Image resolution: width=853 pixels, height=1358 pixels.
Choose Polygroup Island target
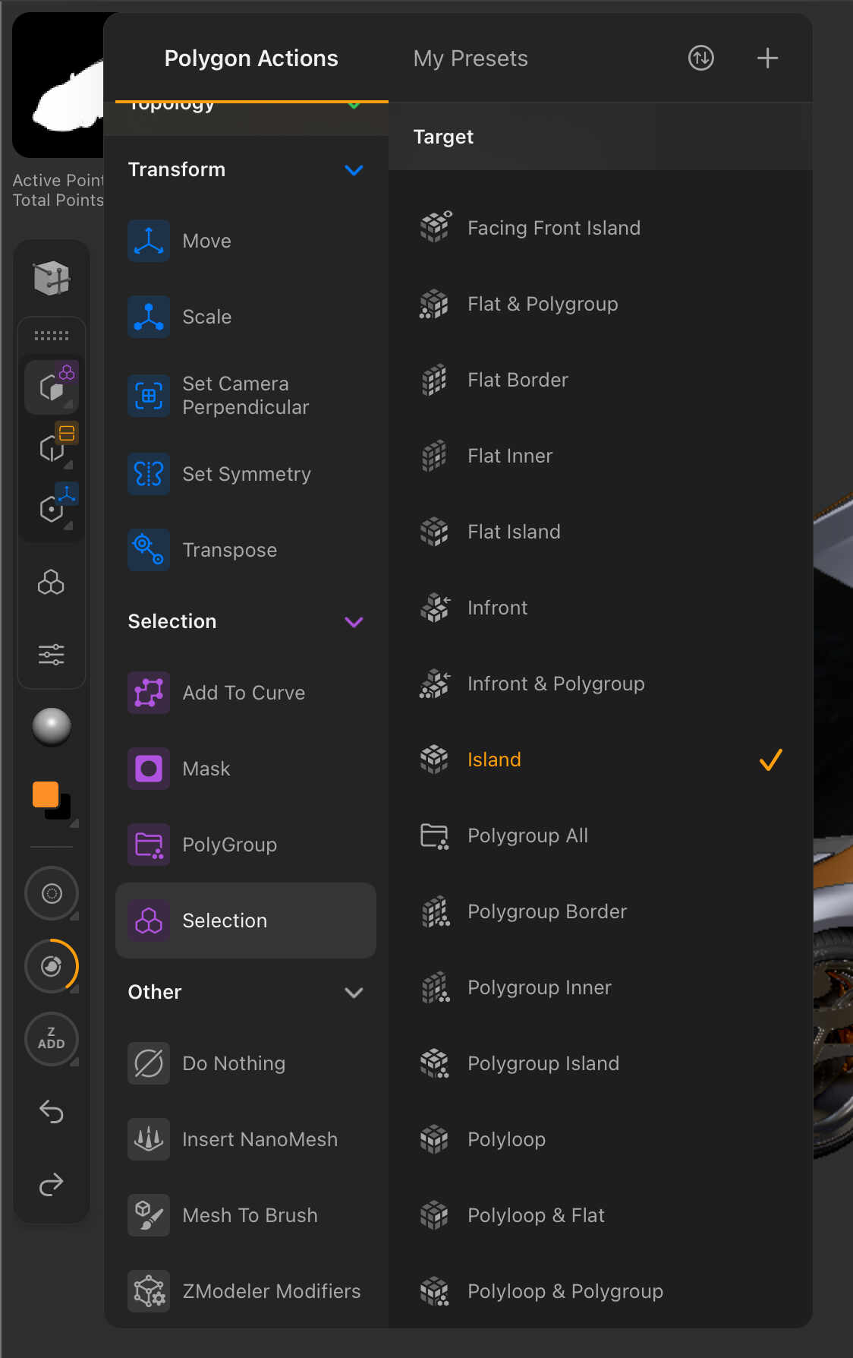[600, 1063]
